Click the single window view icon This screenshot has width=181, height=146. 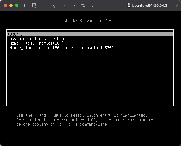coord(176,5)
